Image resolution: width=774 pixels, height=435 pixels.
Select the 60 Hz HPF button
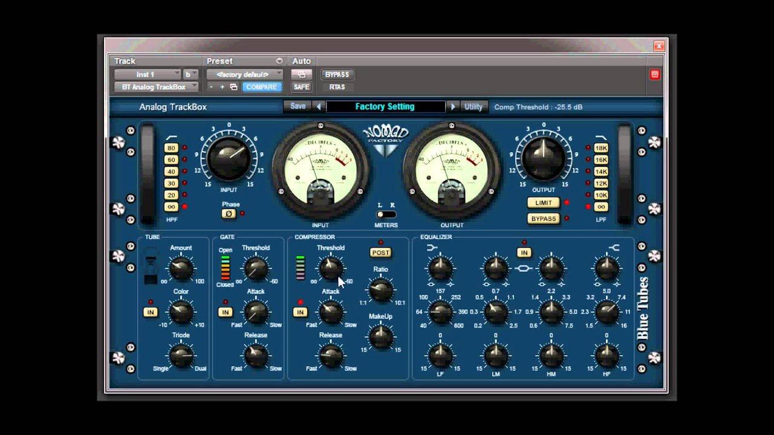172,159
